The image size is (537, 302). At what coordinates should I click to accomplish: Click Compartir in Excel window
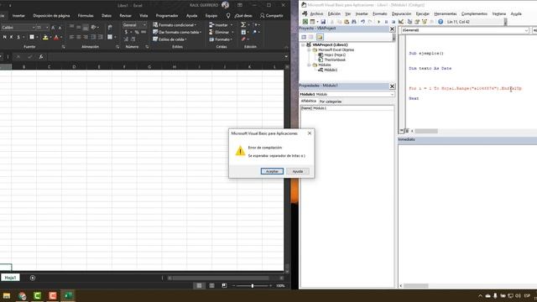click(272, 15)
